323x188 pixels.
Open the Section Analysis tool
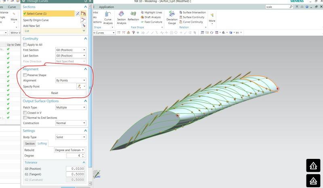coord(122,18)
